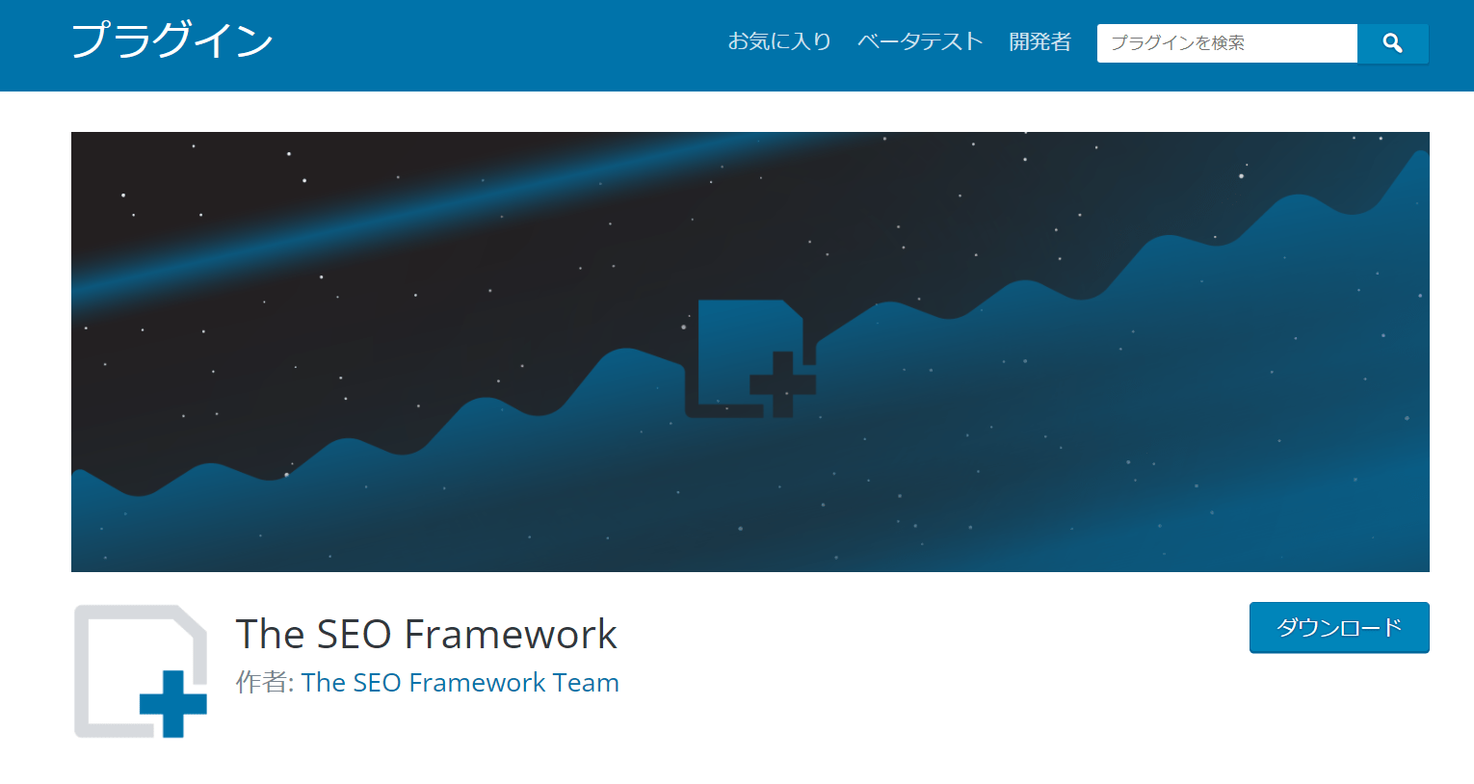Screen dimensions: 1474x784
Task: Open the 開発者 menu item
Action: coord(1040,41)
